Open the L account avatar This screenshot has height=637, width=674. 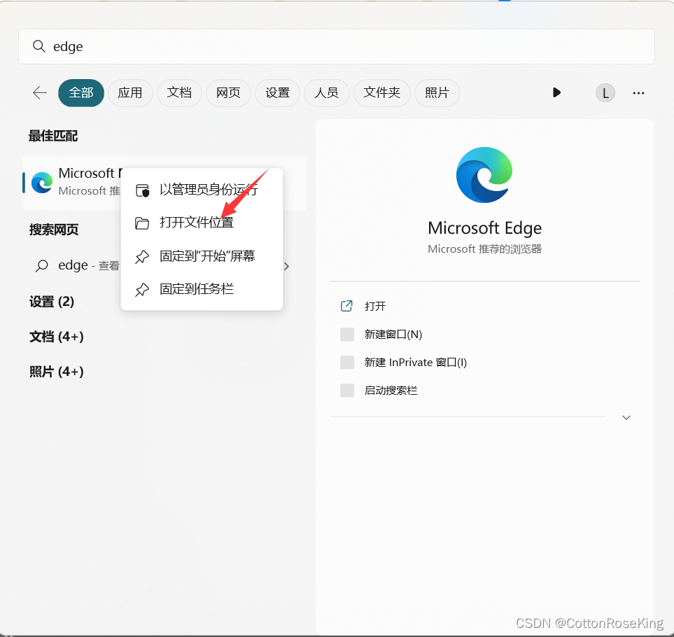tap(605, 93)
